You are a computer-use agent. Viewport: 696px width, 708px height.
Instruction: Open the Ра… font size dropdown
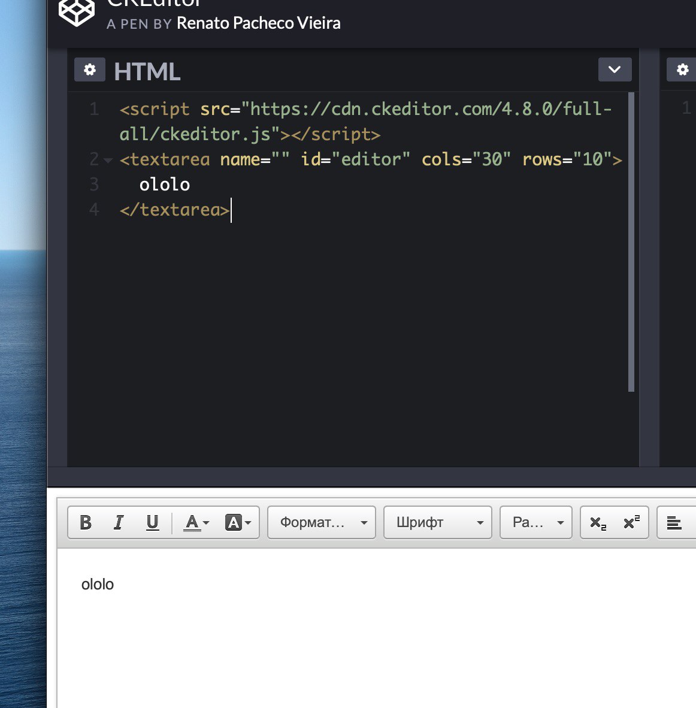click(536, 522)
